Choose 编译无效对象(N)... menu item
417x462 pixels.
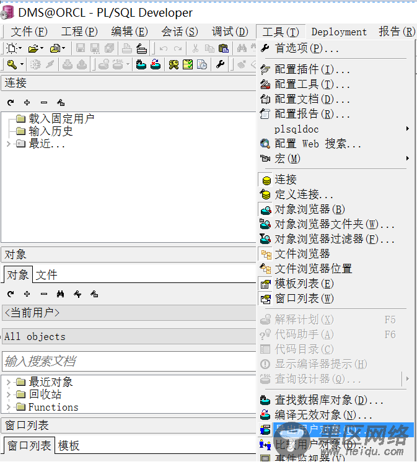pyautogui.click(x=336, y=415)
